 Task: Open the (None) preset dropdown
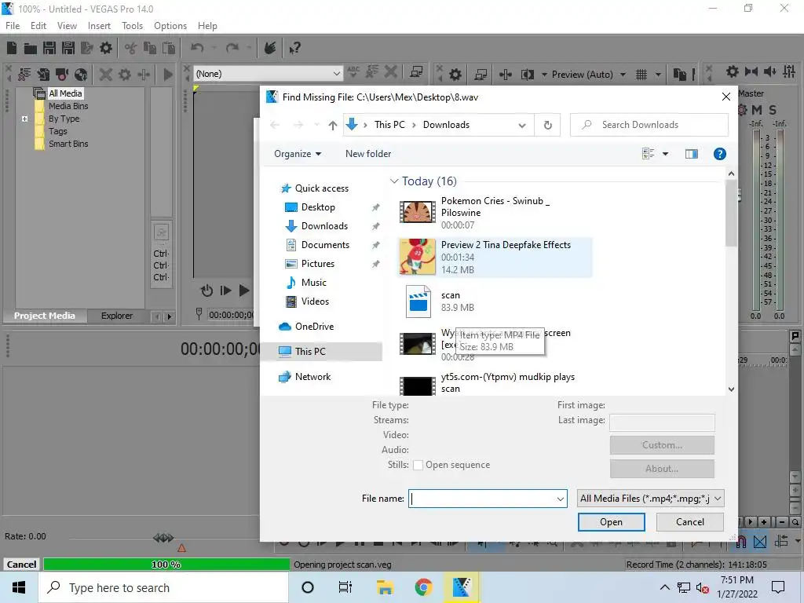[x=336, y=74]
